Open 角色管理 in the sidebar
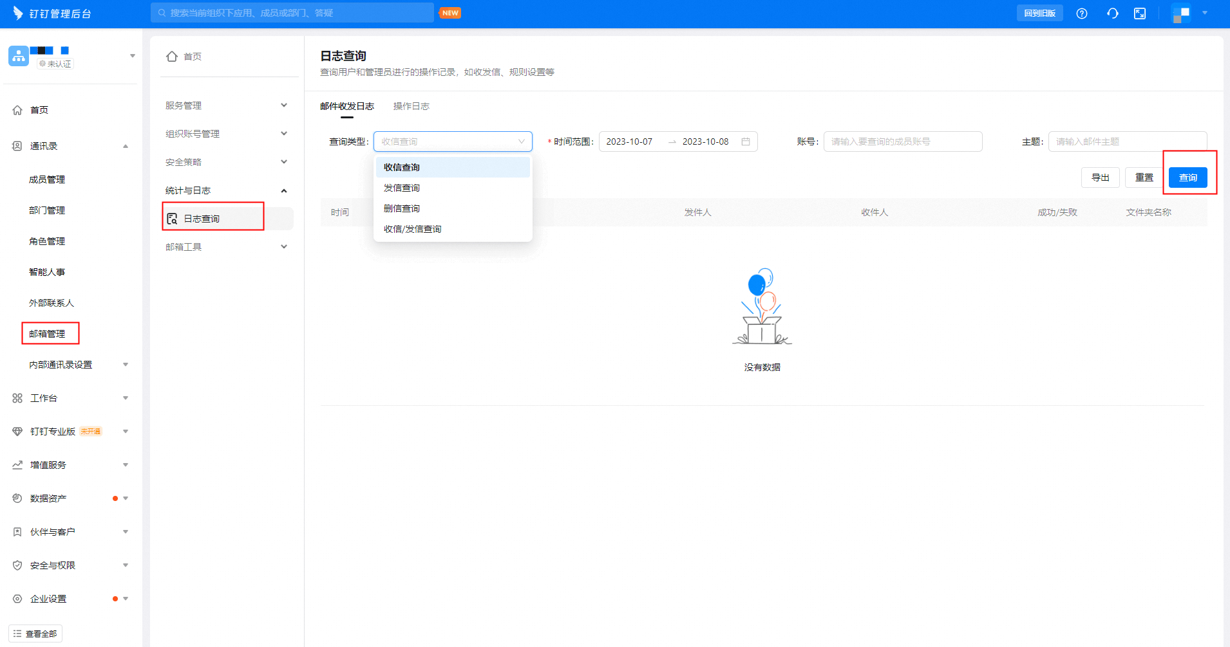The width and height of the screenshot is (1230, 647). pos(47,241)
